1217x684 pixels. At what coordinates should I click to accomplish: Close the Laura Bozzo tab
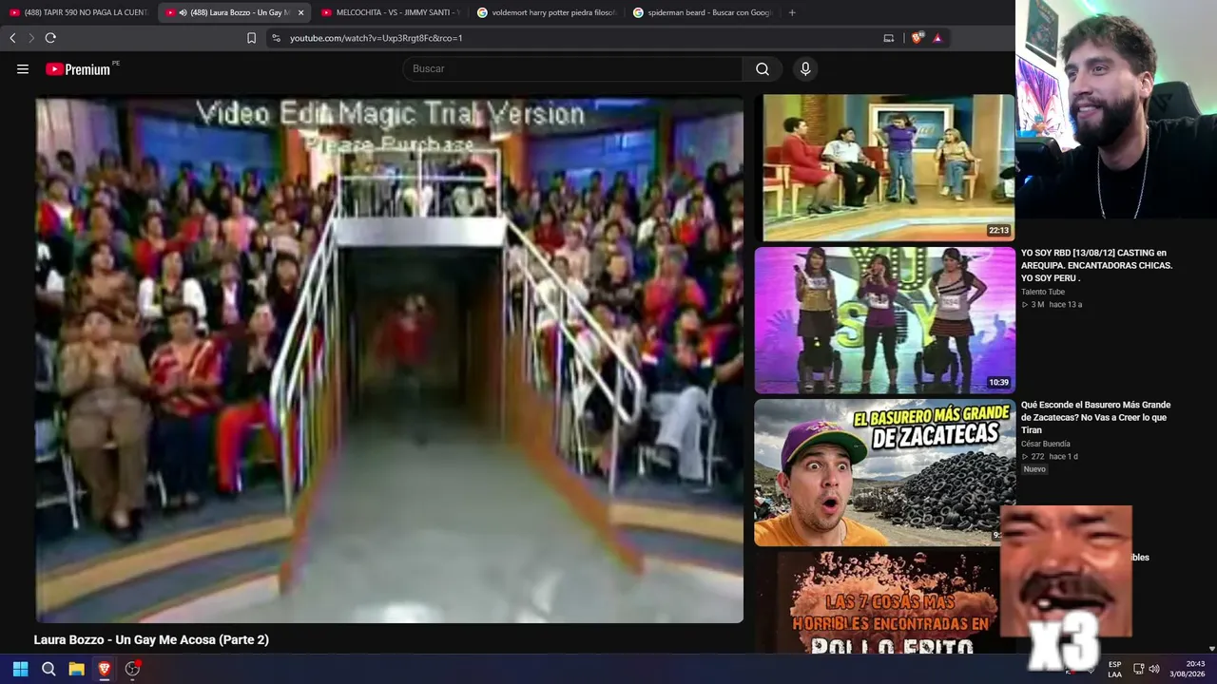click(300, 12)
